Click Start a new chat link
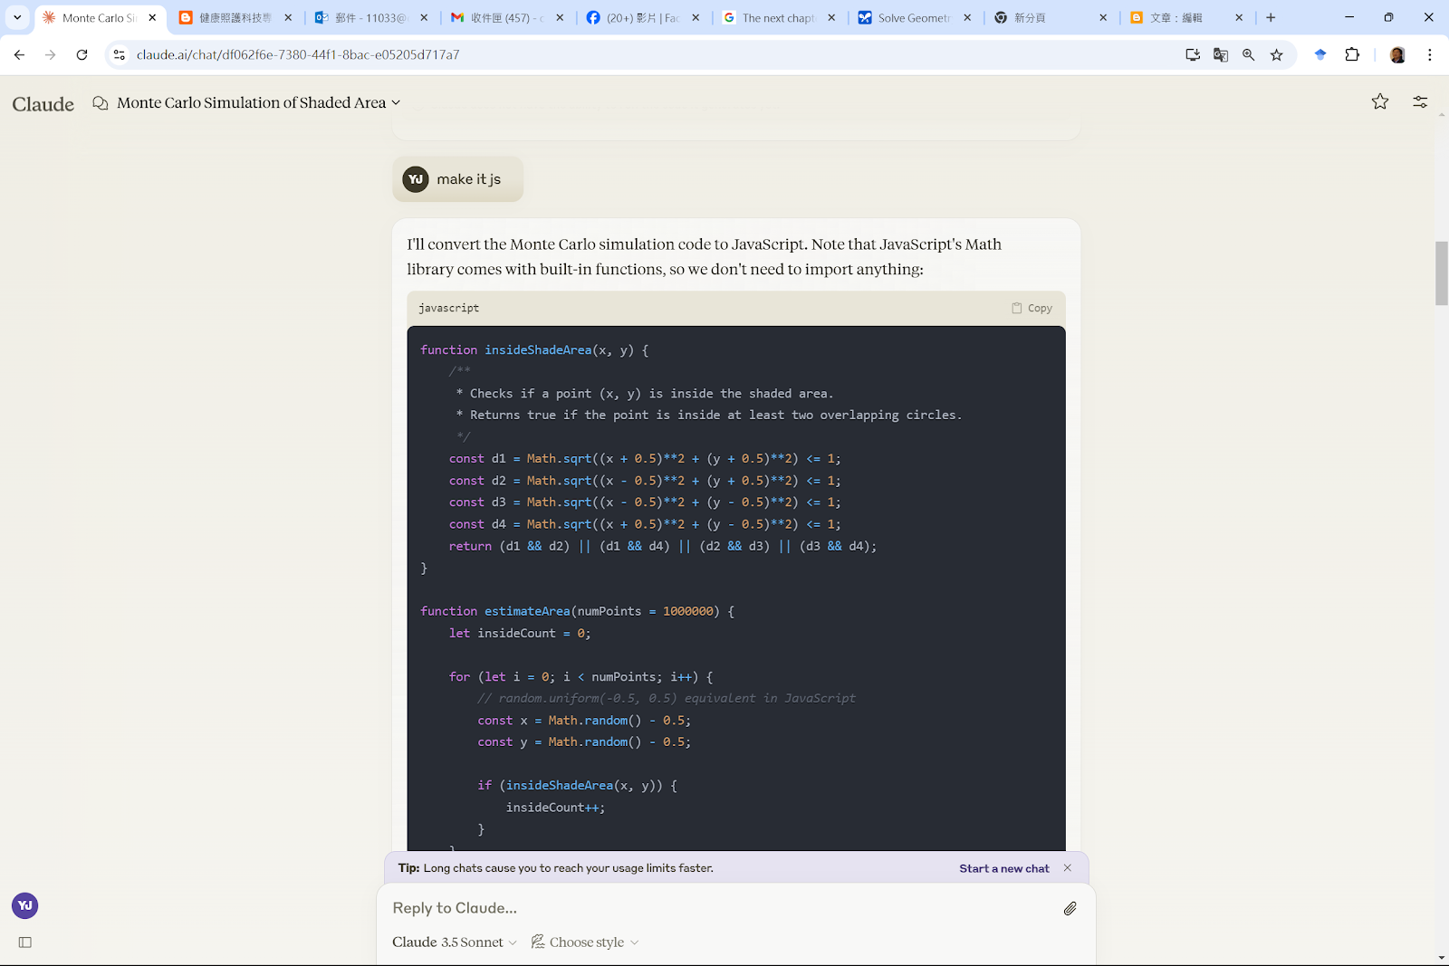This screenshot has height=966, width=1449. pyautogui.click(x=1004, y=868)
